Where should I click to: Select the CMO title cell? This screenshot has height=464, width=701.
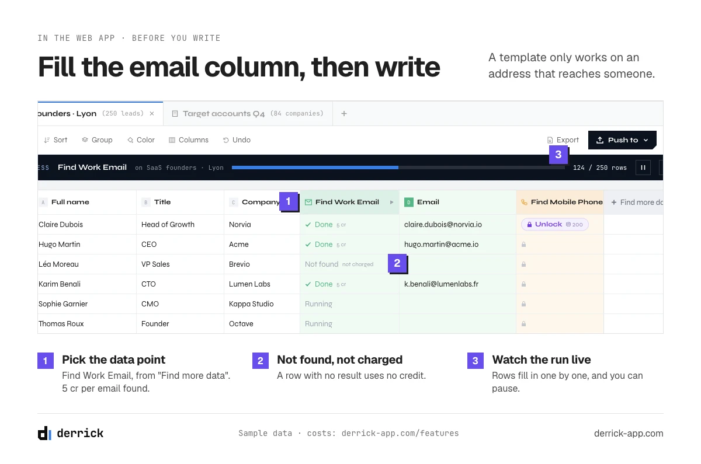(x=180, y=304)
